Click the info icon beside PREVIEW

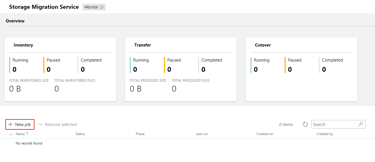pos(102,7)
